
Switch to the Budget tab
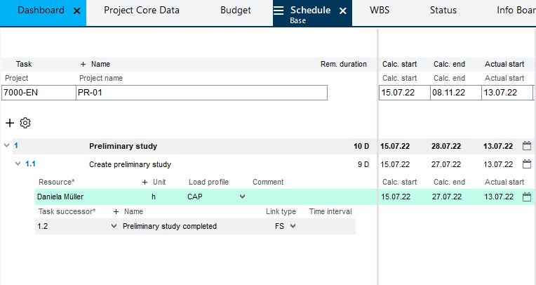coord(235,11)
